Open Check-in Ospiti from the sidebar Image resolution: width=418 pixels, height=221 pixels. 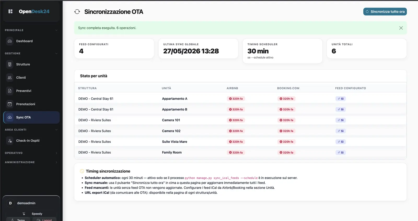[31, 141]
